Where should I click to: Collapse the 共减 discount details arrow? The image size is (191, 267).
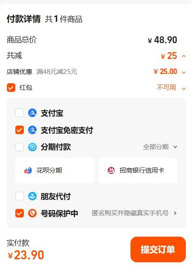184,56
